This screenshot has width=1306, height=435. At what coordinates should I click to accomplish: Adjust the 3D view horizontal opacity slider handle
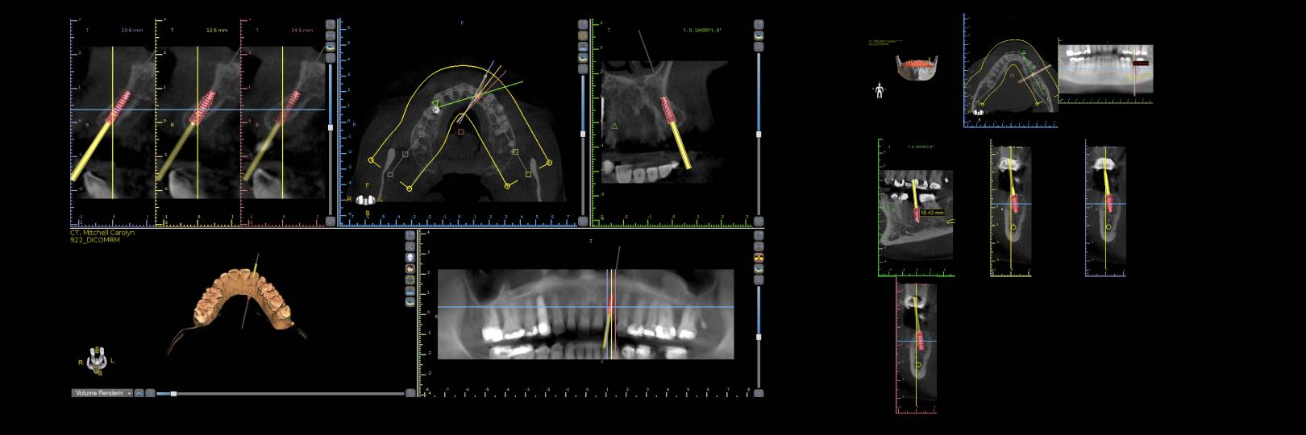[173, 393]
